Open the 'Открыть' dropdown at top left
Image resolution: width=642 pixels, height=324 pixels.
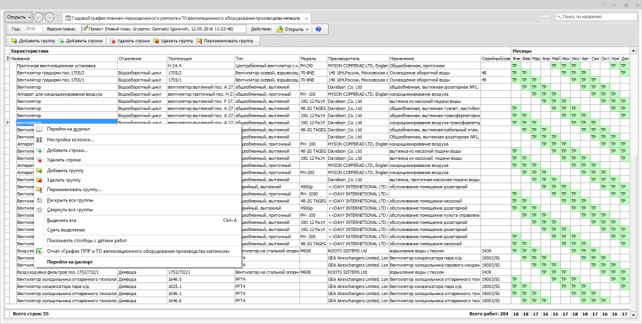point(19,17)
